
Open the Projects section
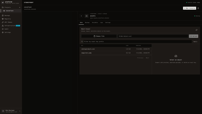click(x=8, y=7)
